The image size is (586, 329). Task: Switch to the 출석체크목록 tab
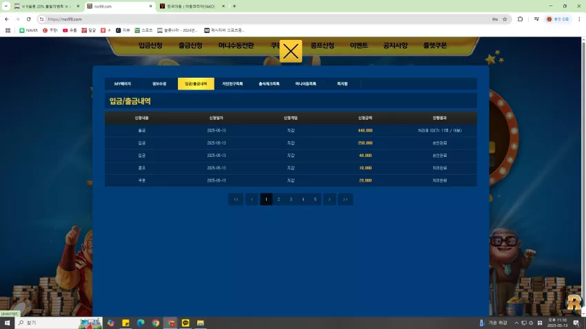click(x=269, y=84)
